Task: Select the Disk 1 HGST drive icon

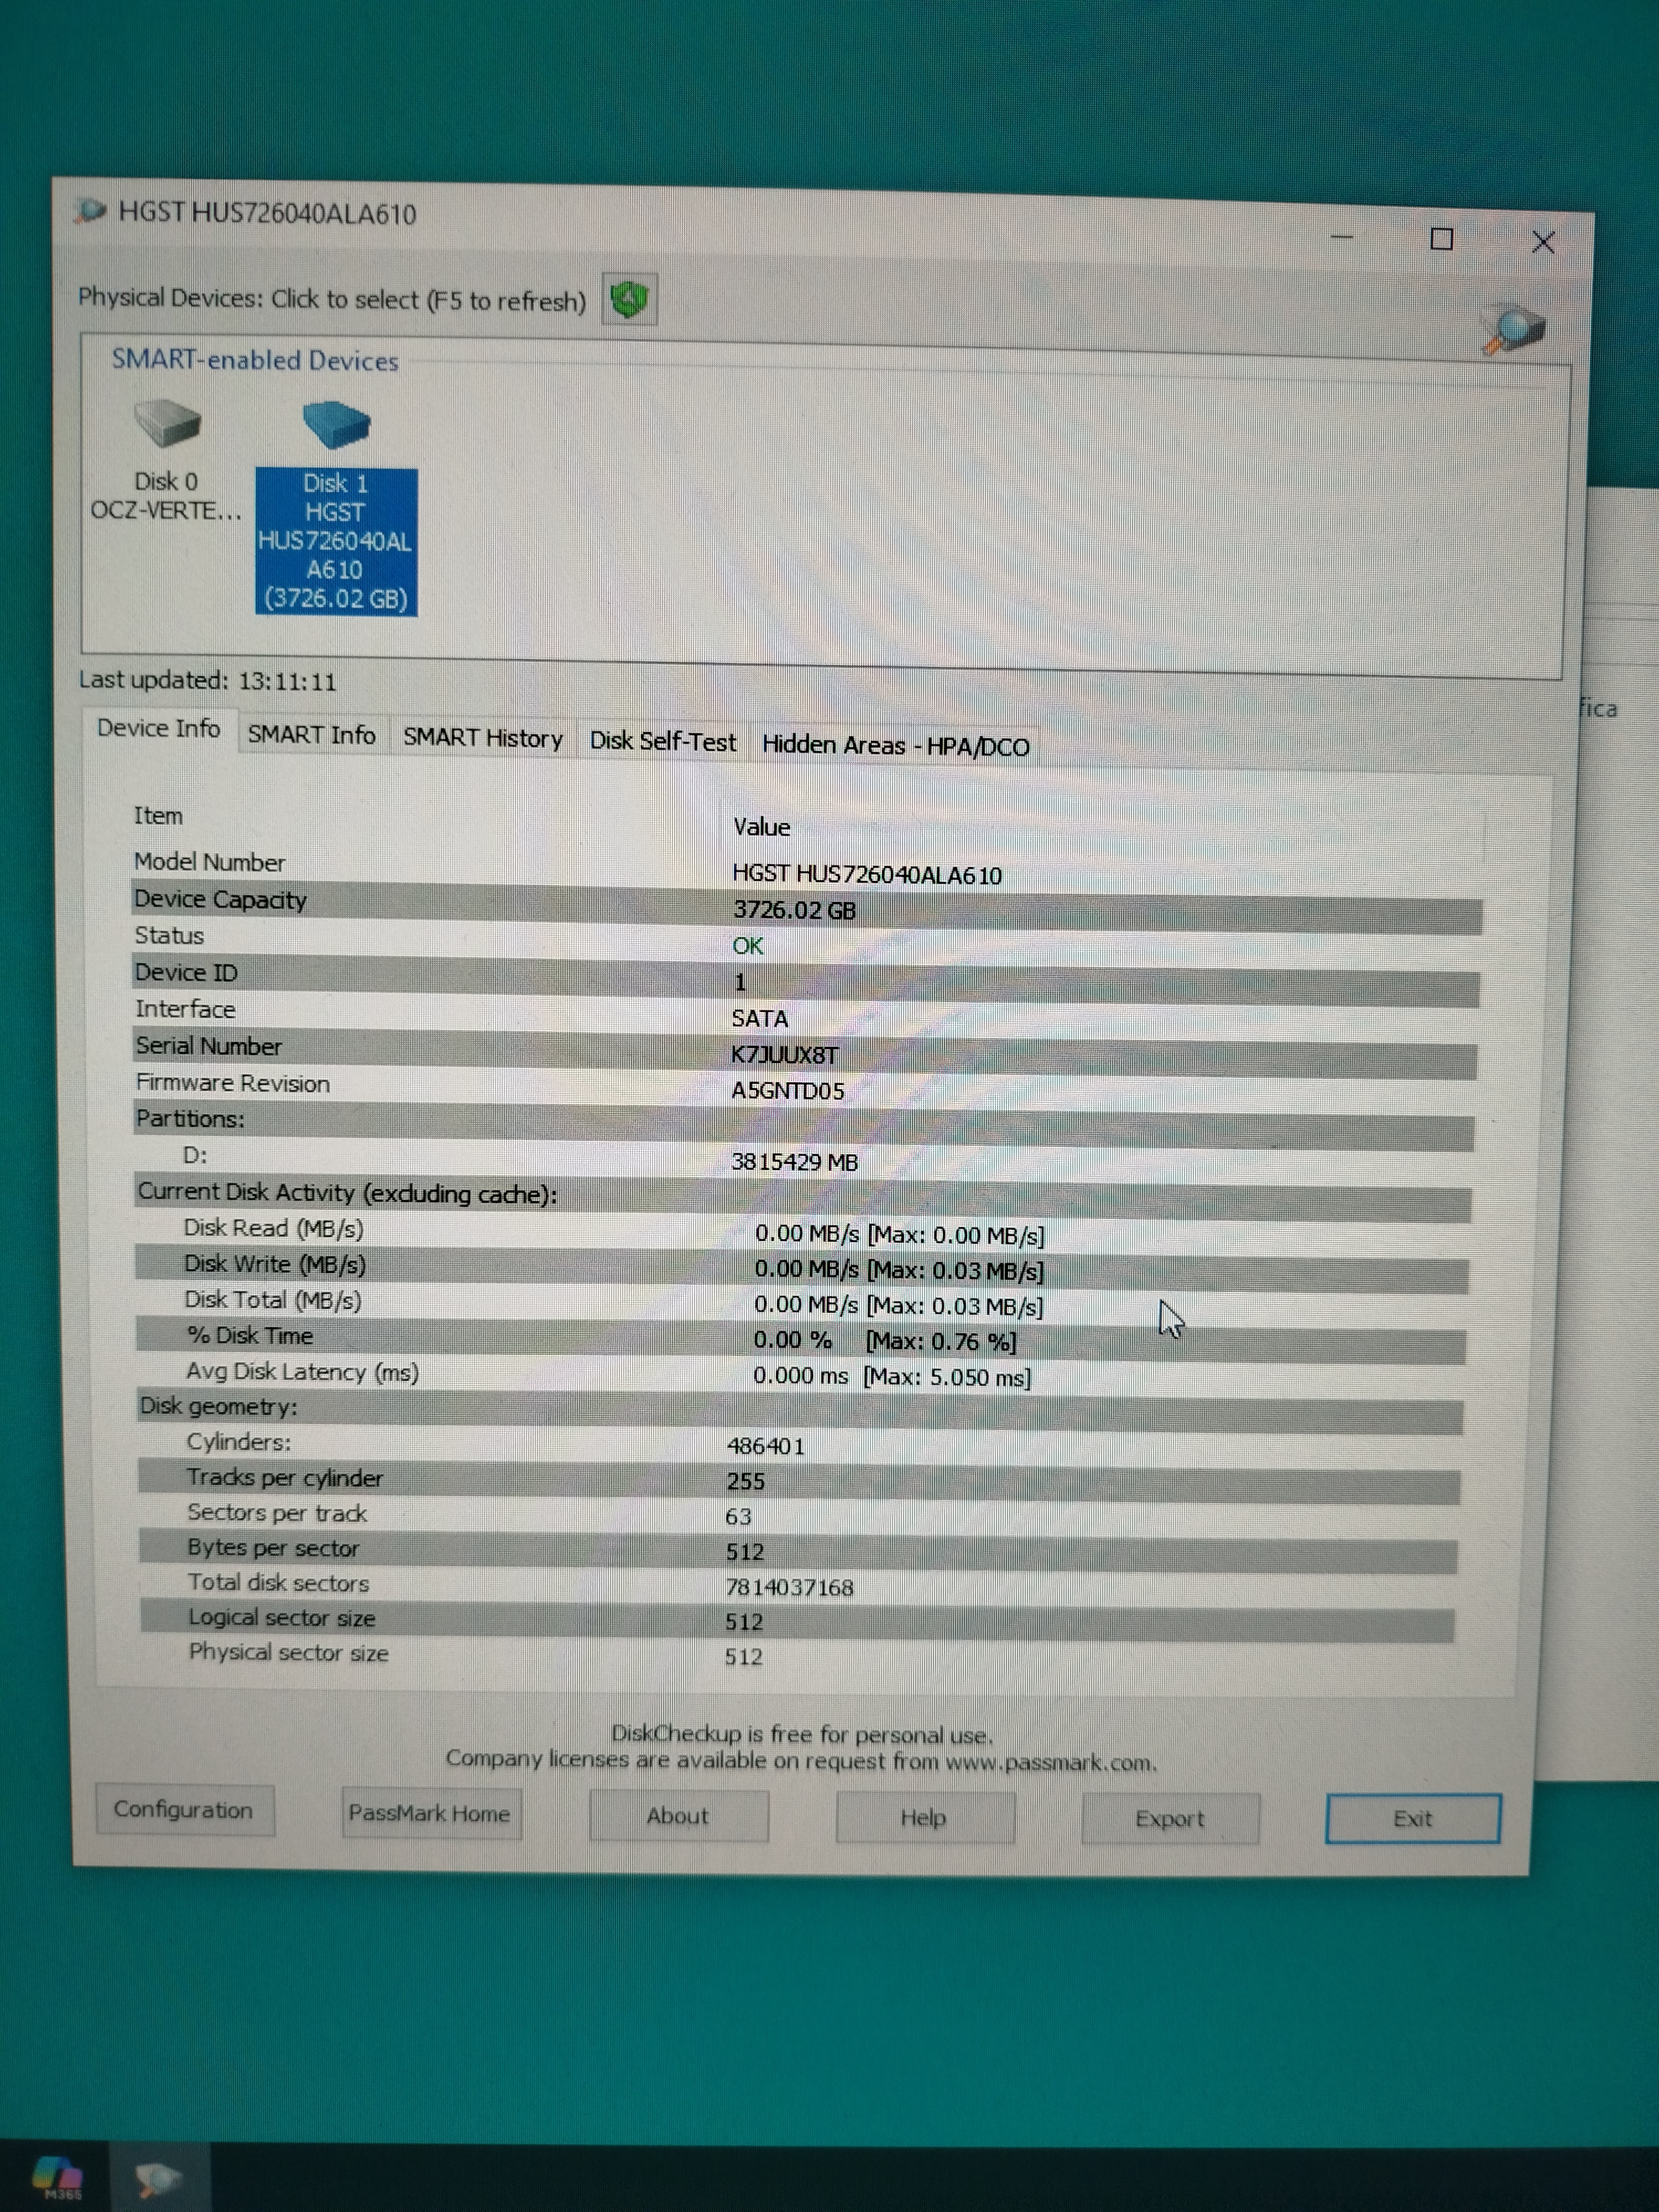Action: tap(336, 425)
